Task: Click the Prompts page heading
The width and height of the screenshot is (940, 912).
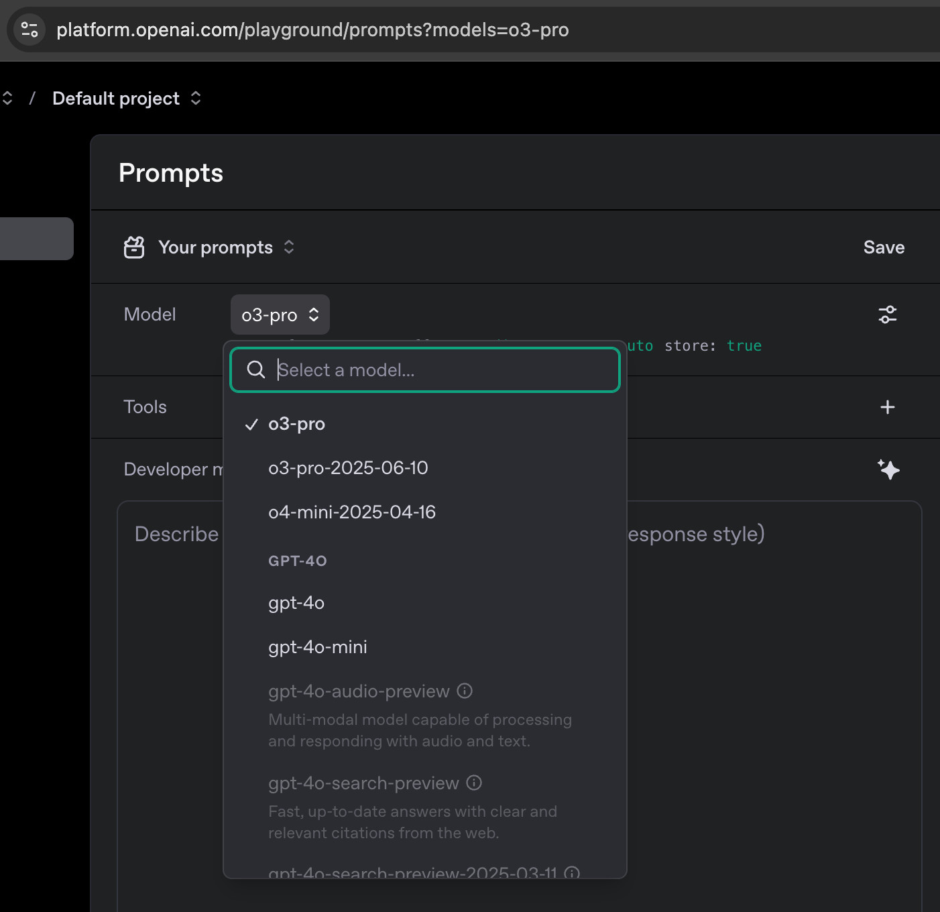Action: 171,173
